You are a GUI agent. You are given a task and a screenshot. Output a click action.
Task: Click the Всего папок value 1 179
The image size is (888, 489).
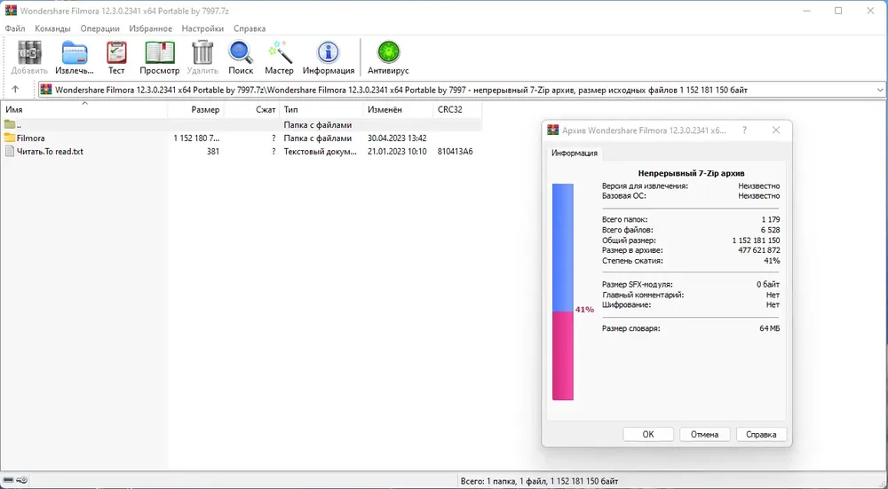771,219
